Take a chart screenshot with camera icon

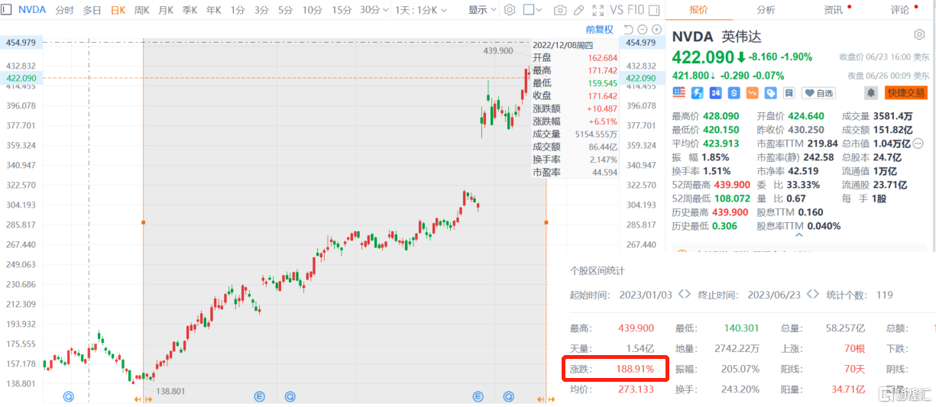pos(560,10)
